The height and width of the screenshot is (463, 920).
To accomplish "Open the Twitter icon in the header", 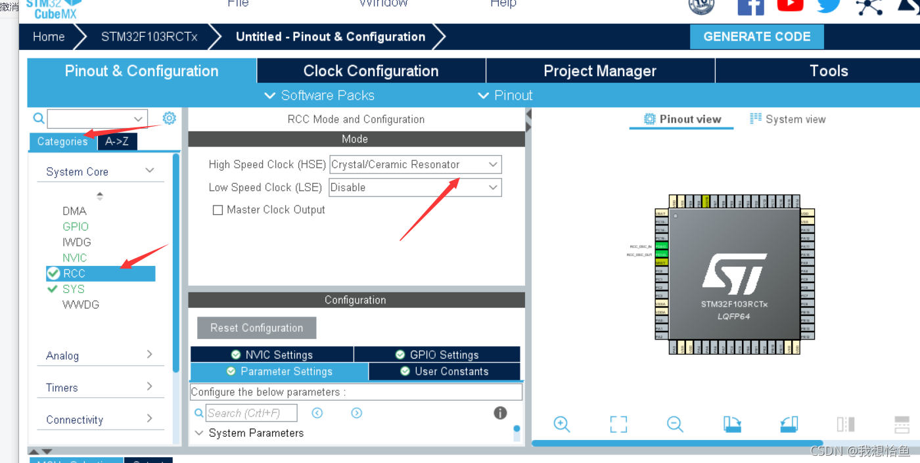I will coord(829,6).
